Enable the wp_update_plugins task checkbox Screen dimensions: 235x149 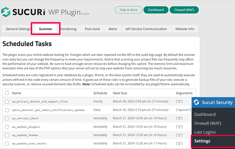point(7,127)
